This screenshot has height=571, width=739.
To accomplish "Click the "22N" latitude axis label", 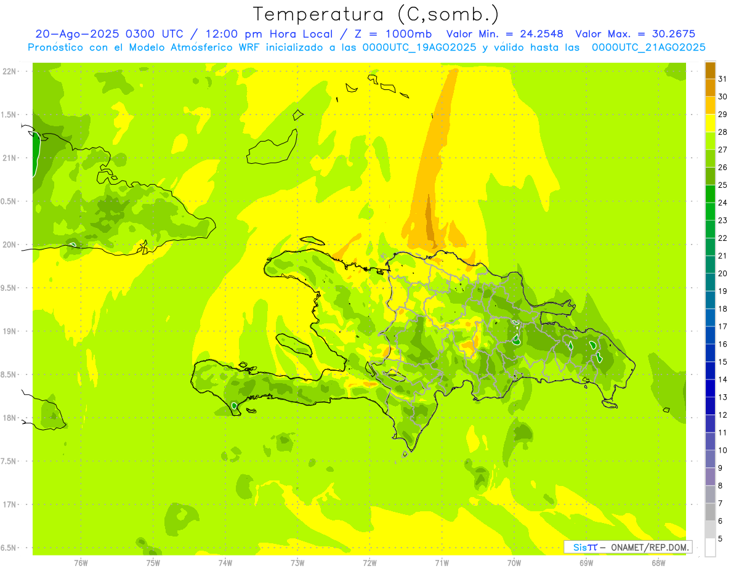I will 10,71.
